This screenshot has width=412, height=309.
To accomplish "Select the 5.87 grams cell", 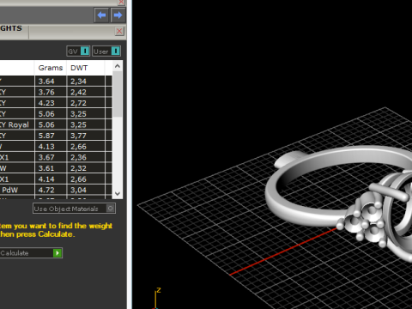I will [x=51, y=136].
